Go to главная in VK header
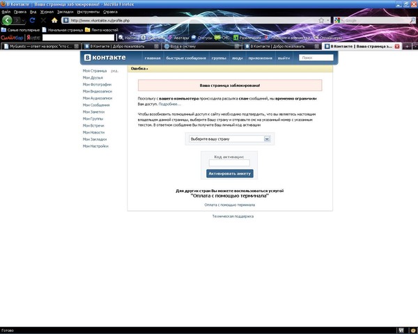Image resolution: width=418 pixels, height=334 pixels. [x=153, y=58]
